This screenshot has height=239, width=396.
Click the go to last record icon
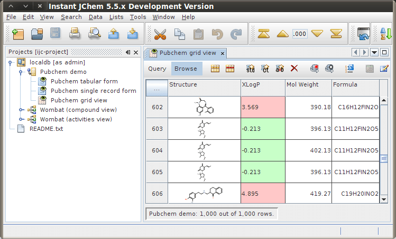(x=335, y=34)
